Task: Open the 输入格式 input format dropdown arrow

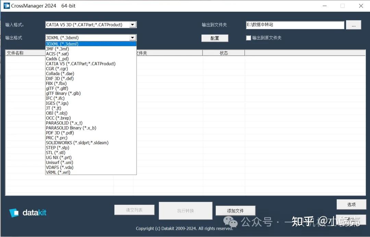Action: coord(133,24)
